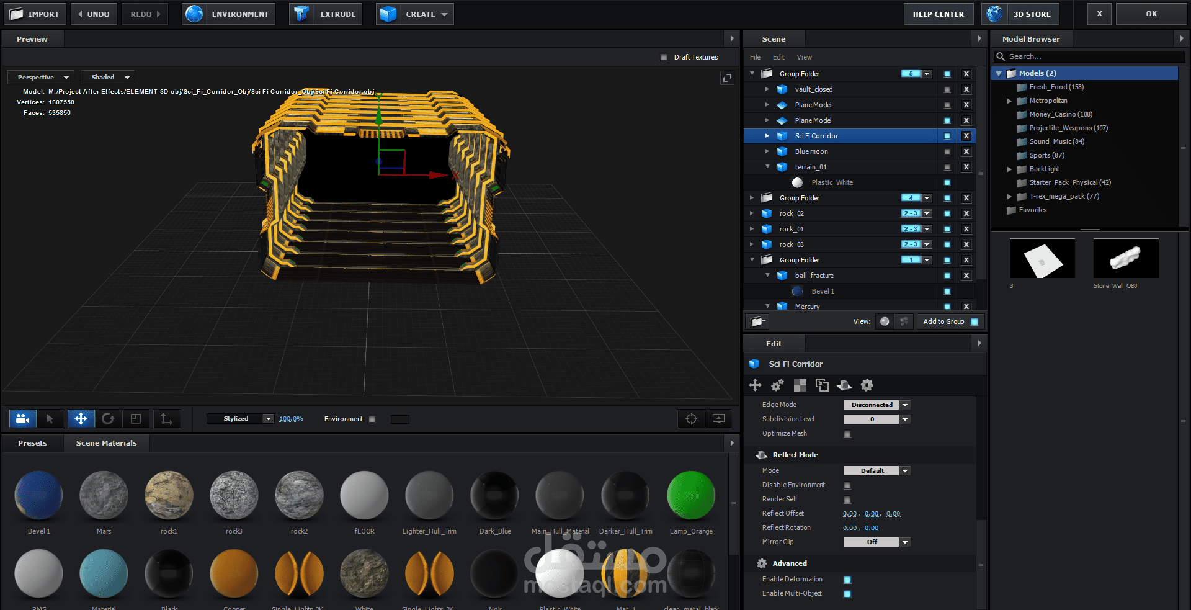Screen dimensions: 1191x610
Task: Select the Move tool in viewport toolbar
Action: tap(81, 419)
